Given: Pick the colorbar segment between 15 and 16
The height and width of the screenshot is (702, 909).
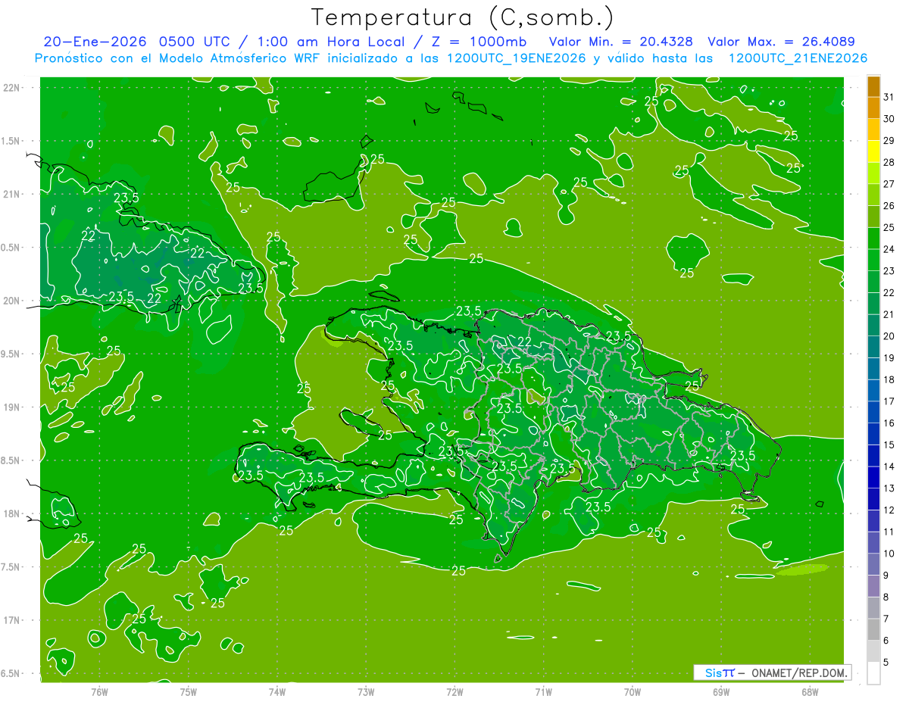Looking at the screenshot, I should click(x=873, y=434).
